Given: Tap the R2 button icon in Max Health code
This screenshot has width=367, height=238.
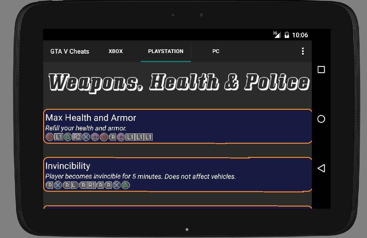Looking at the screenshot, I should 77,137.
